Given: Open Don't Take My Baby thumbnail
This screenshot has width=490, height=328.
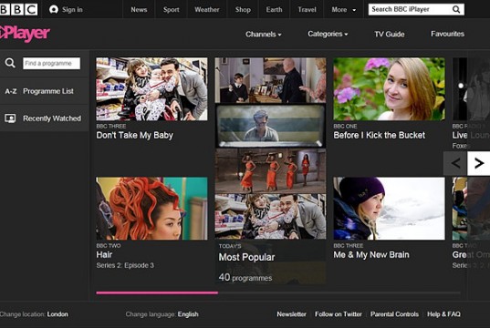Looking at the screenshot, I should point(151,89).
